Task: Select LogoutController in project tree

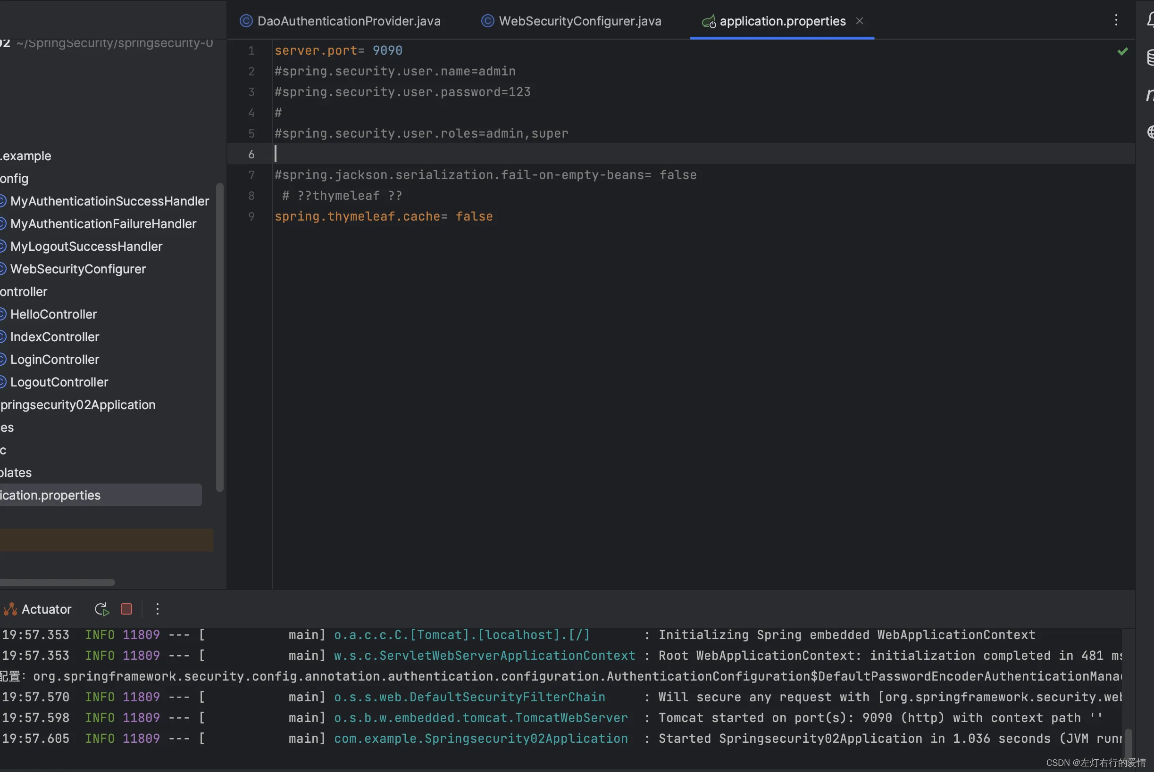Action: (59, 382)
